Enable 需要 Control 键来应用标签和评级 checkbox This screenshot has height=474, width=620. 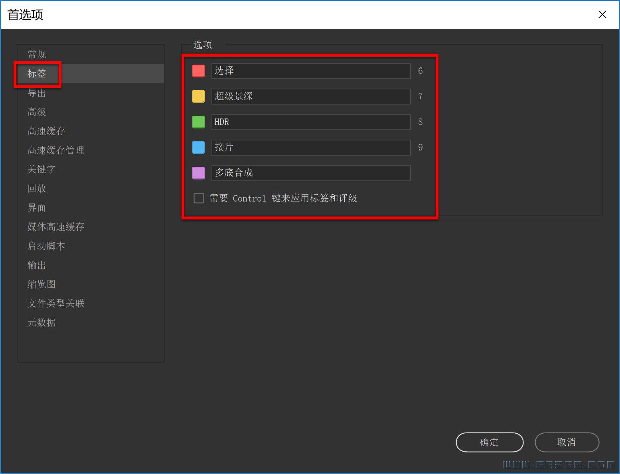[198, 198]
